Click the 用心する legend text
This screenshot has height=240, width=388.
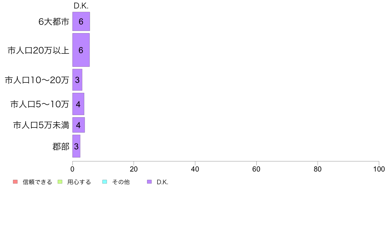tap(79, 182)
